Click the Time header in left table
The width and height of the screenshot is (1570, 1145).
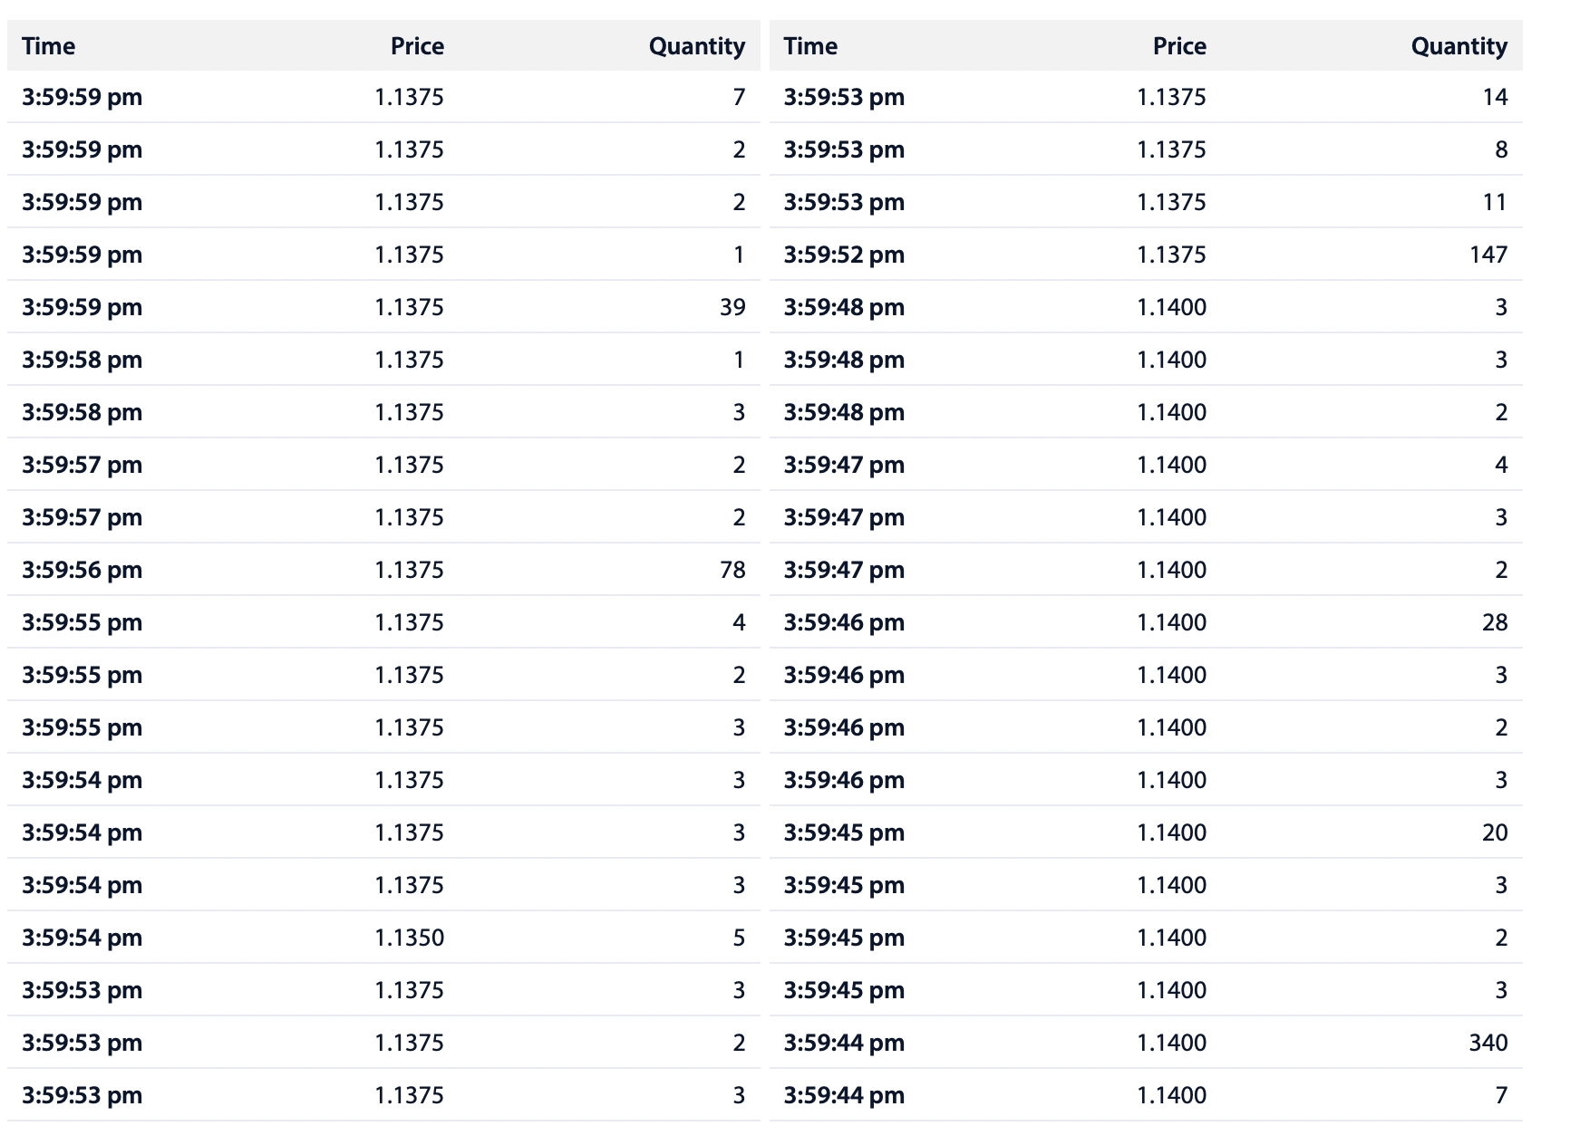click(49, 46)
